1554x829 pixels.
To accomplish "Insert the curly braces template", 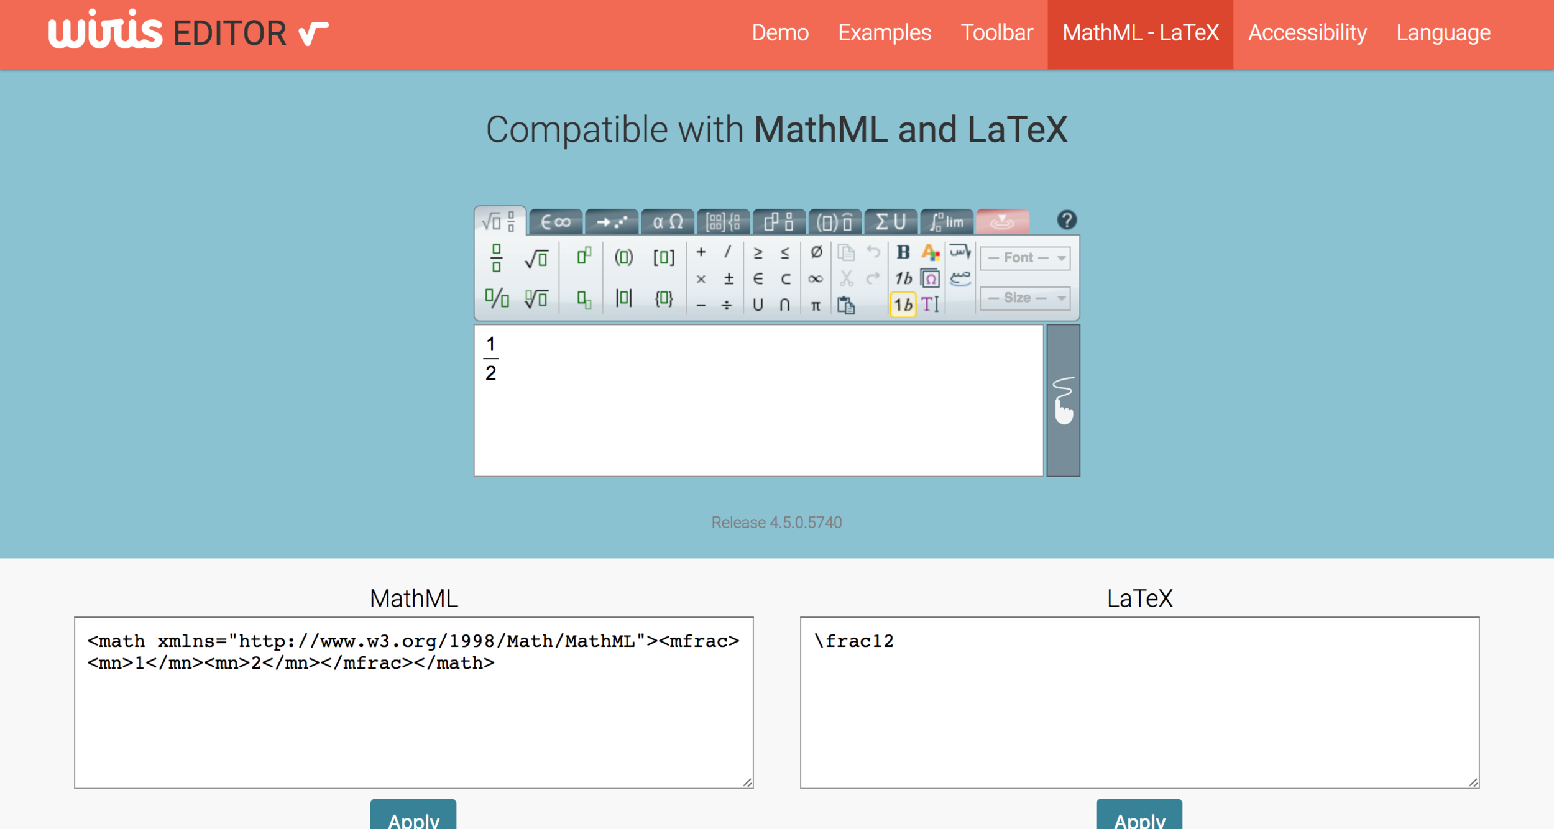I will pos(663,298).
